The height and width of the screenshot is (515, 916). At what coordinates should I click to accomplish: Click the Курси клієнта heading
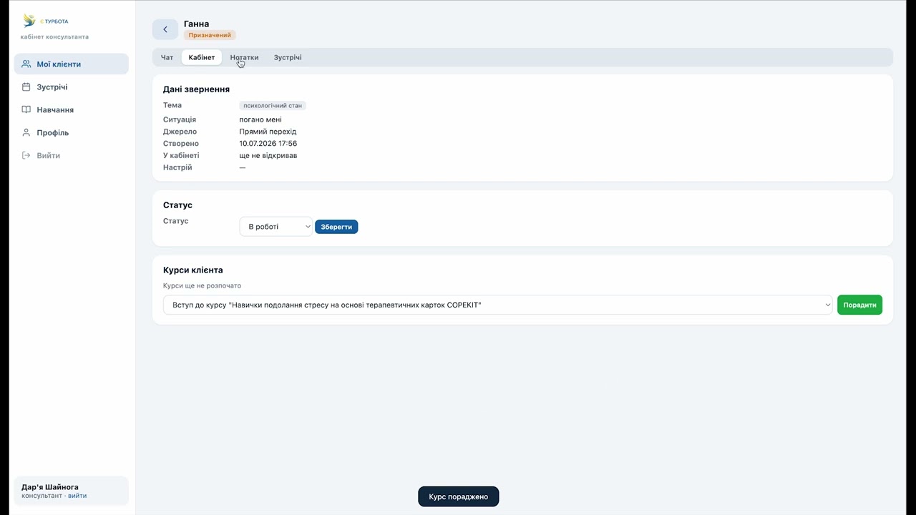point(193,270)
